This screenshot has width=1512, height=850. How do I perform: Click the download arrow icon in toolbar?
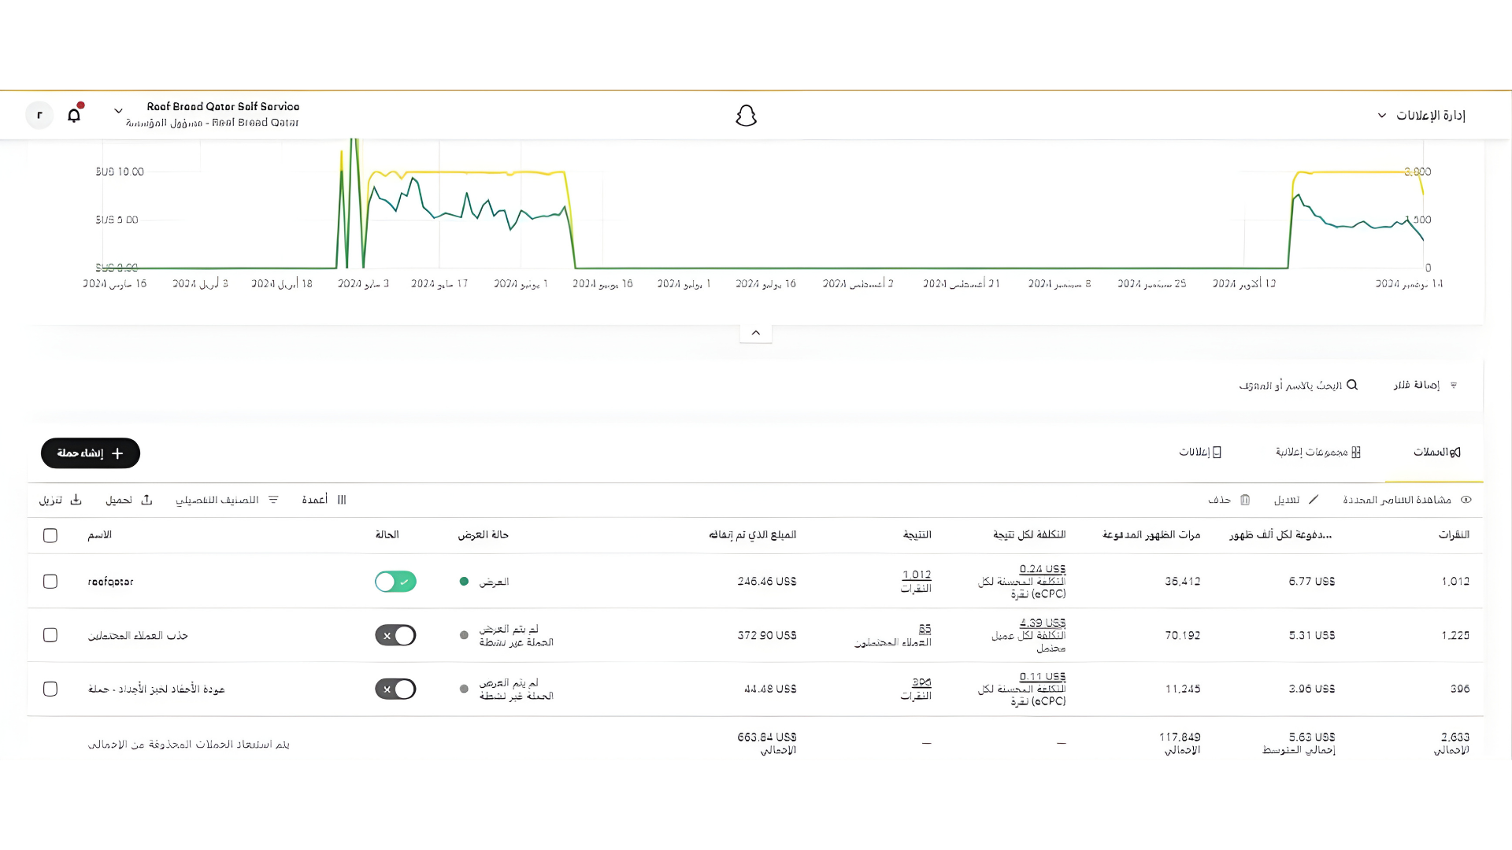[76, 500]
